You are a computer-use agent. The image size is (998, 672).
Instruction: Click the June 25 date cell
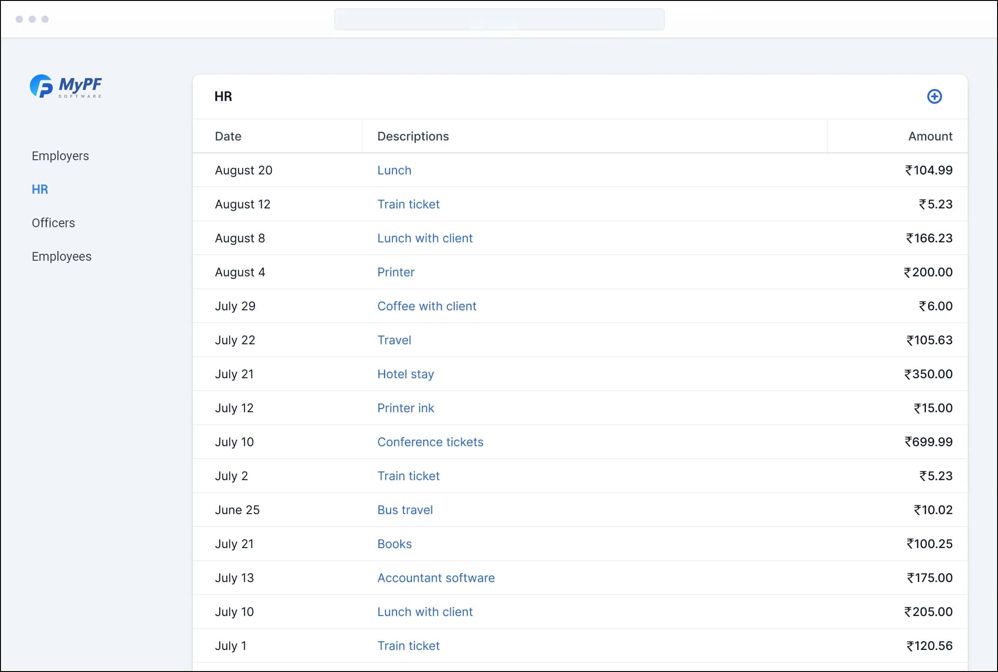(x=237, y=510)
